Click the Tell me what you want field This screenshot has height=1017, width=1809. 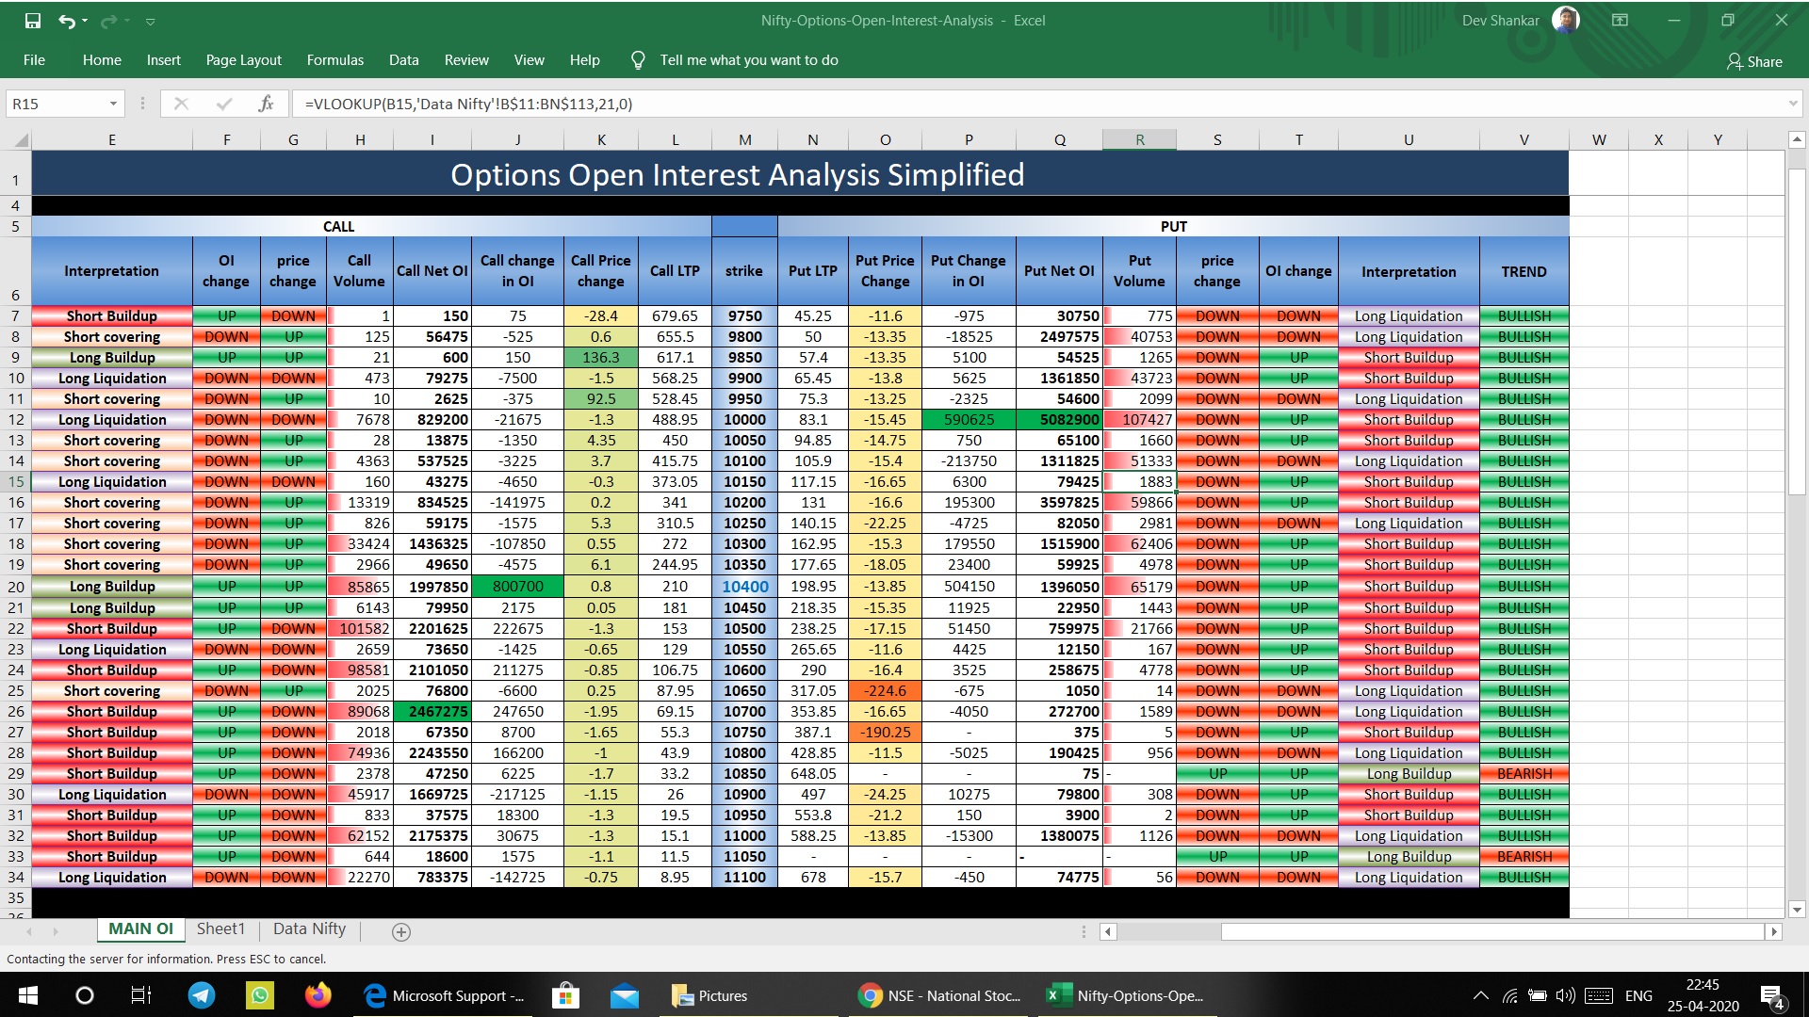[x=749, y=60]
